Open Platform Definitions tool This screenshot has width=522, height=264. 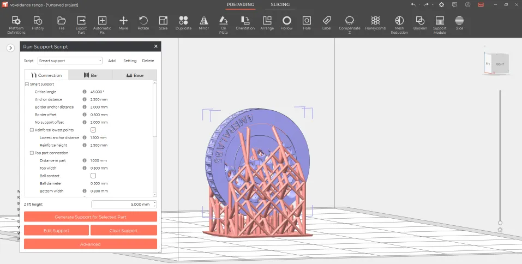tap(16, 25)
